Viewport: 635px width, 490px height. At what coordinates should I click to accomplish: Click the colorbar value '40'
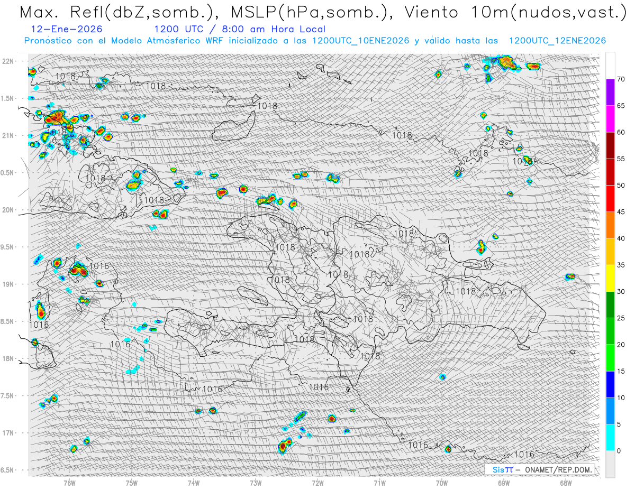coord(621,238)
